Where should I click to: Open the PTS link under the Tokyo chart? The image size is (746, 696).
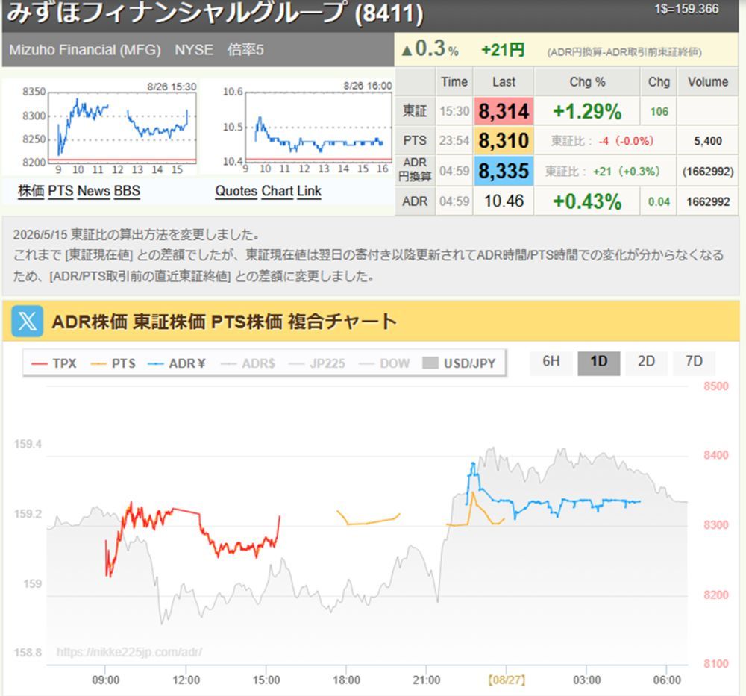click(x=60, y=191)
